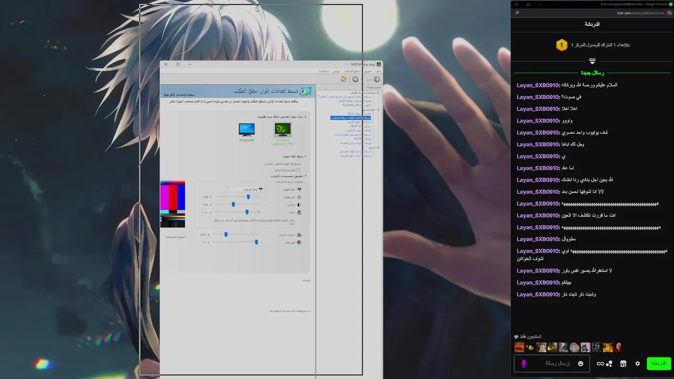Go back with NVIDIA toolbar back arrow

(x=377, y=79)
